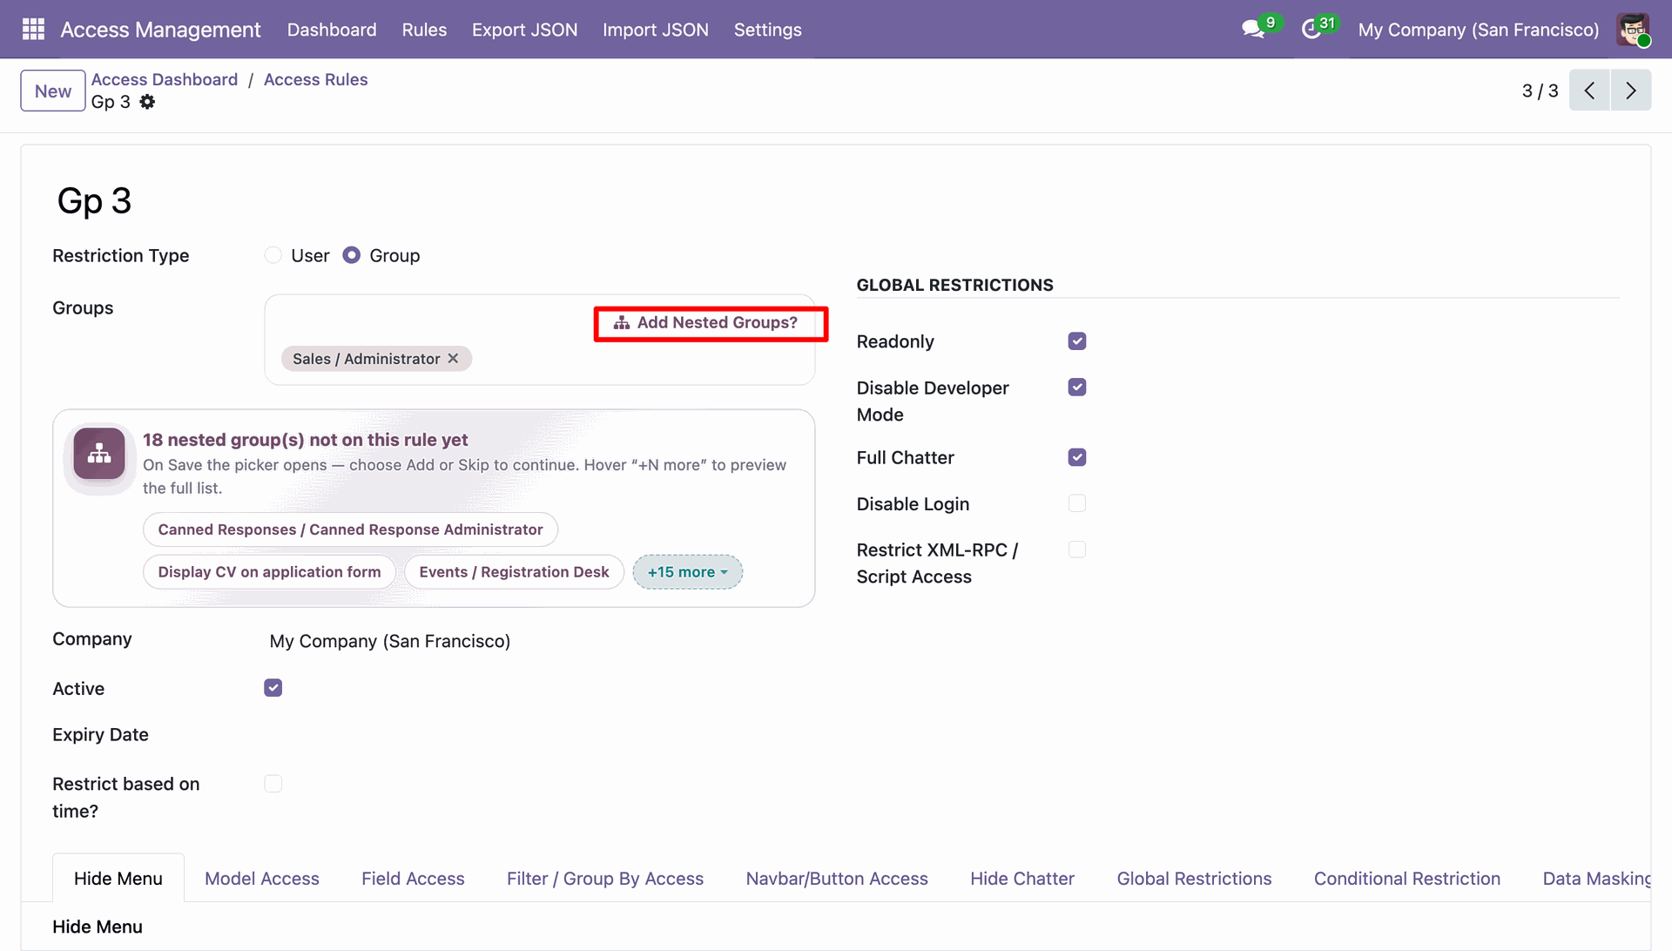Switch to Global Restrictions tab
This screenshot has height=951, width=1672.
[x=1194, y=879]
